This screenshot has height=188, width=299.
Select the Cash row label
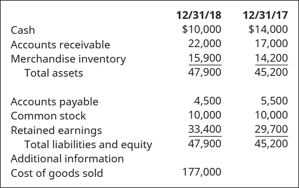23,30
